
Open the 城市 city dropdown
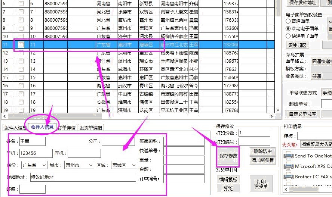(x=79, y=165)
